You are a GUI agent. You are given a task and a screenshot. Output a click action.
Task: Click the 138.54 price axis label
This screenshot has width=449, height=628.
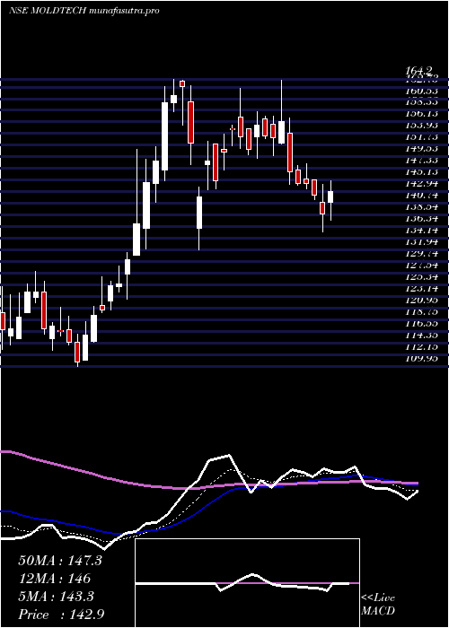(x=421, y=207)
